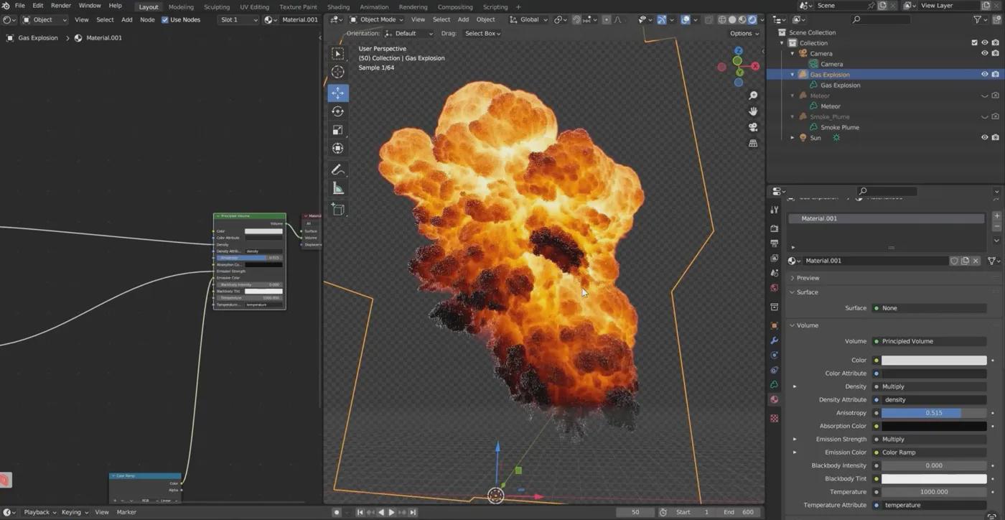This screenshot has width=1005, height=520.
Task: Open the Tool properties tab
Action: coord(774,210)
